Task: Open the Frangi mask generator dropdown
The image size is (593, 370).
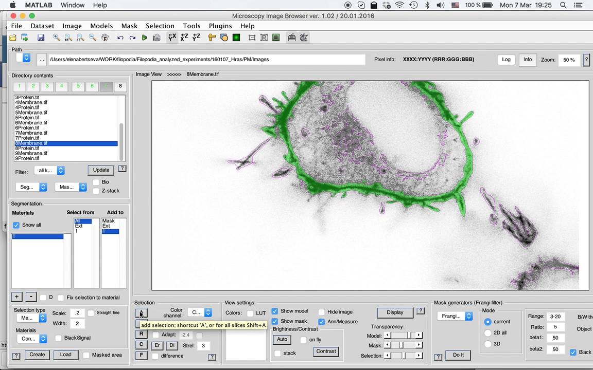Action: [455, 316]
